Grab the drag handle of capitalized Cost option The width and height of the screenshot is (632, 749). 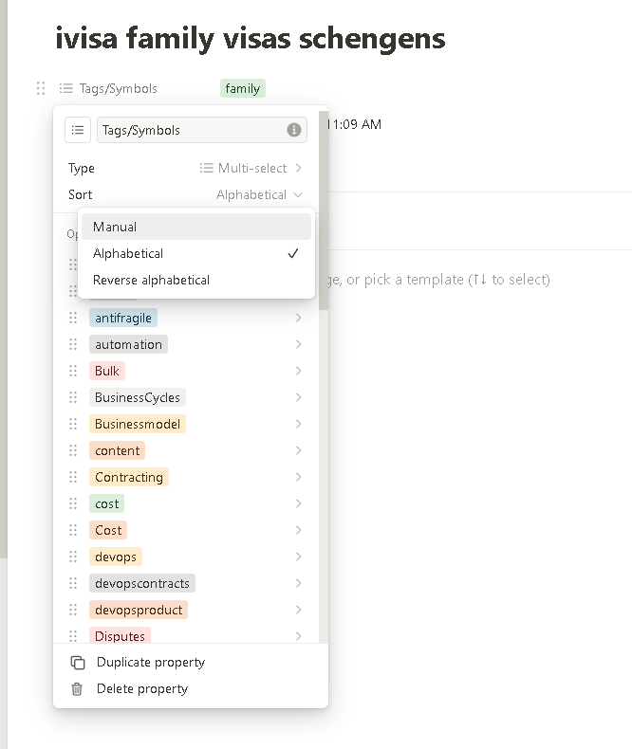tap(73, 530)
